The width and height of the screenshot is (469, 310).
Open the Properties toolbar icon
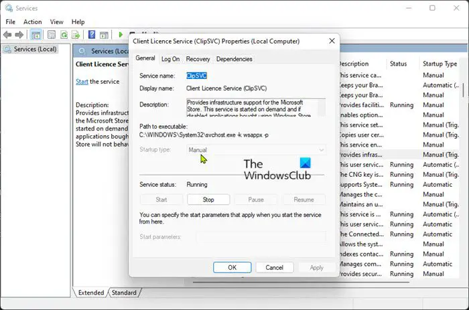click(52, 35)
